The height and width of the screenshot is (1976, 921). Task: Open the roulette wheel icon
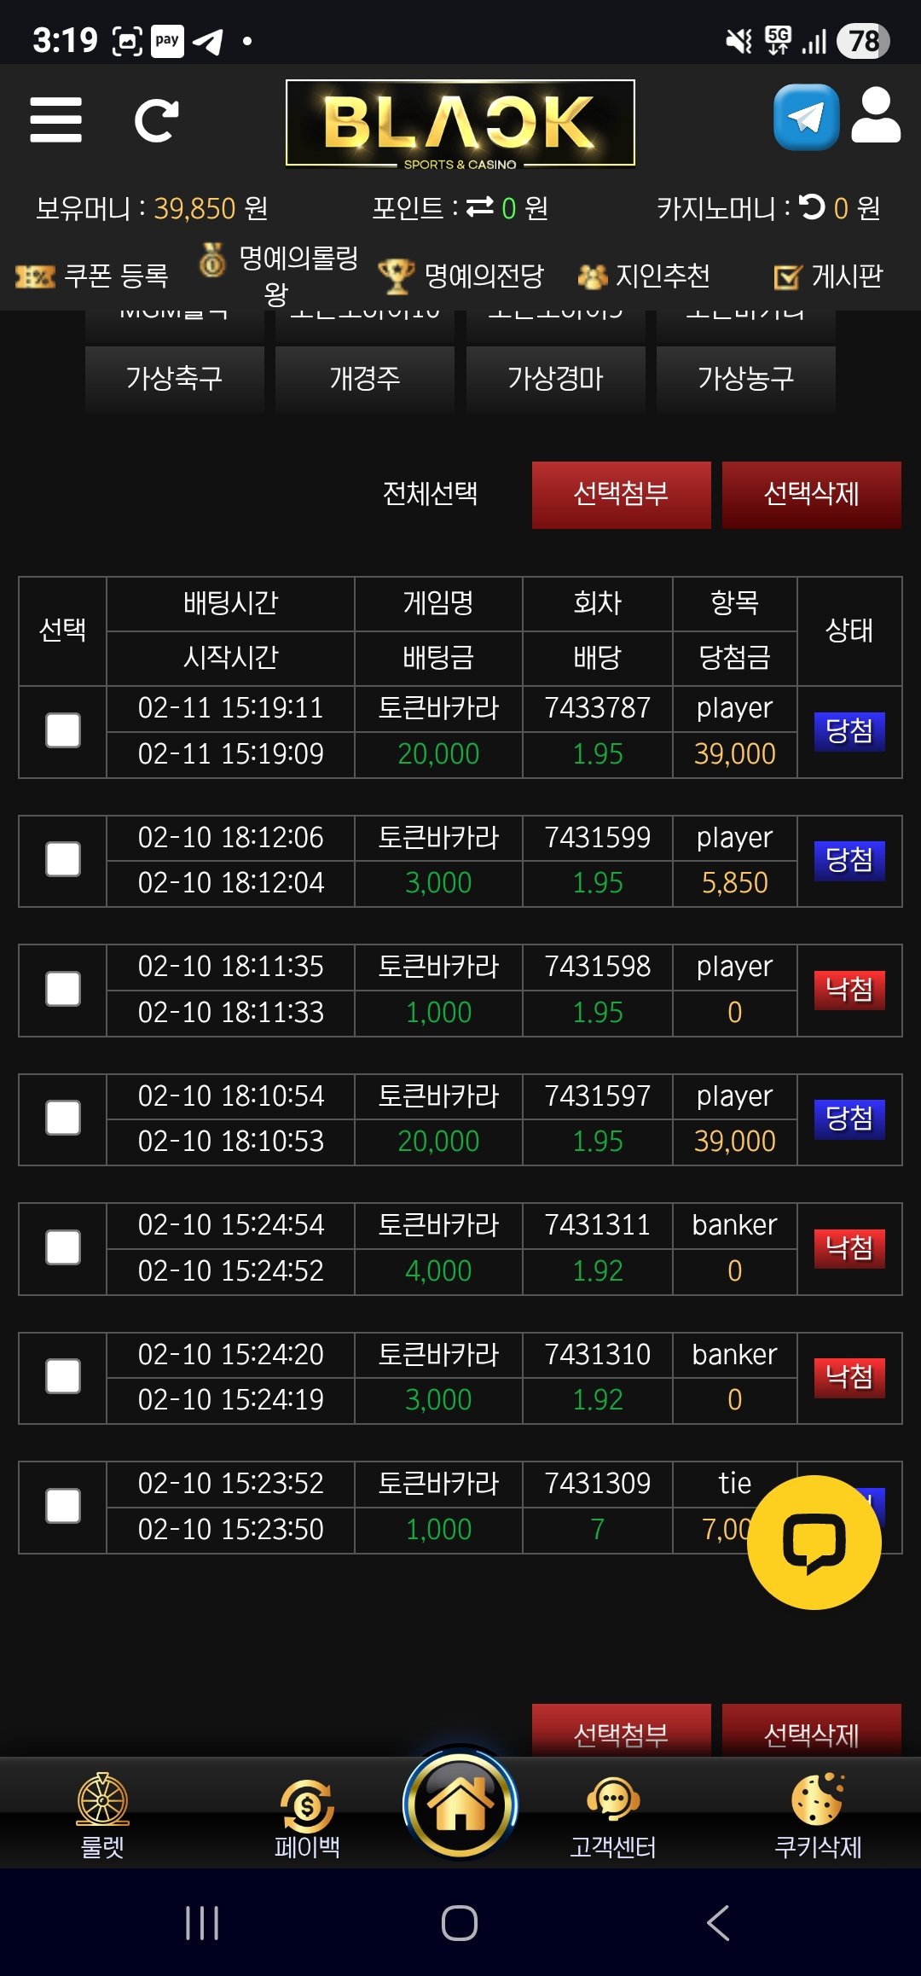[102, 1799]
